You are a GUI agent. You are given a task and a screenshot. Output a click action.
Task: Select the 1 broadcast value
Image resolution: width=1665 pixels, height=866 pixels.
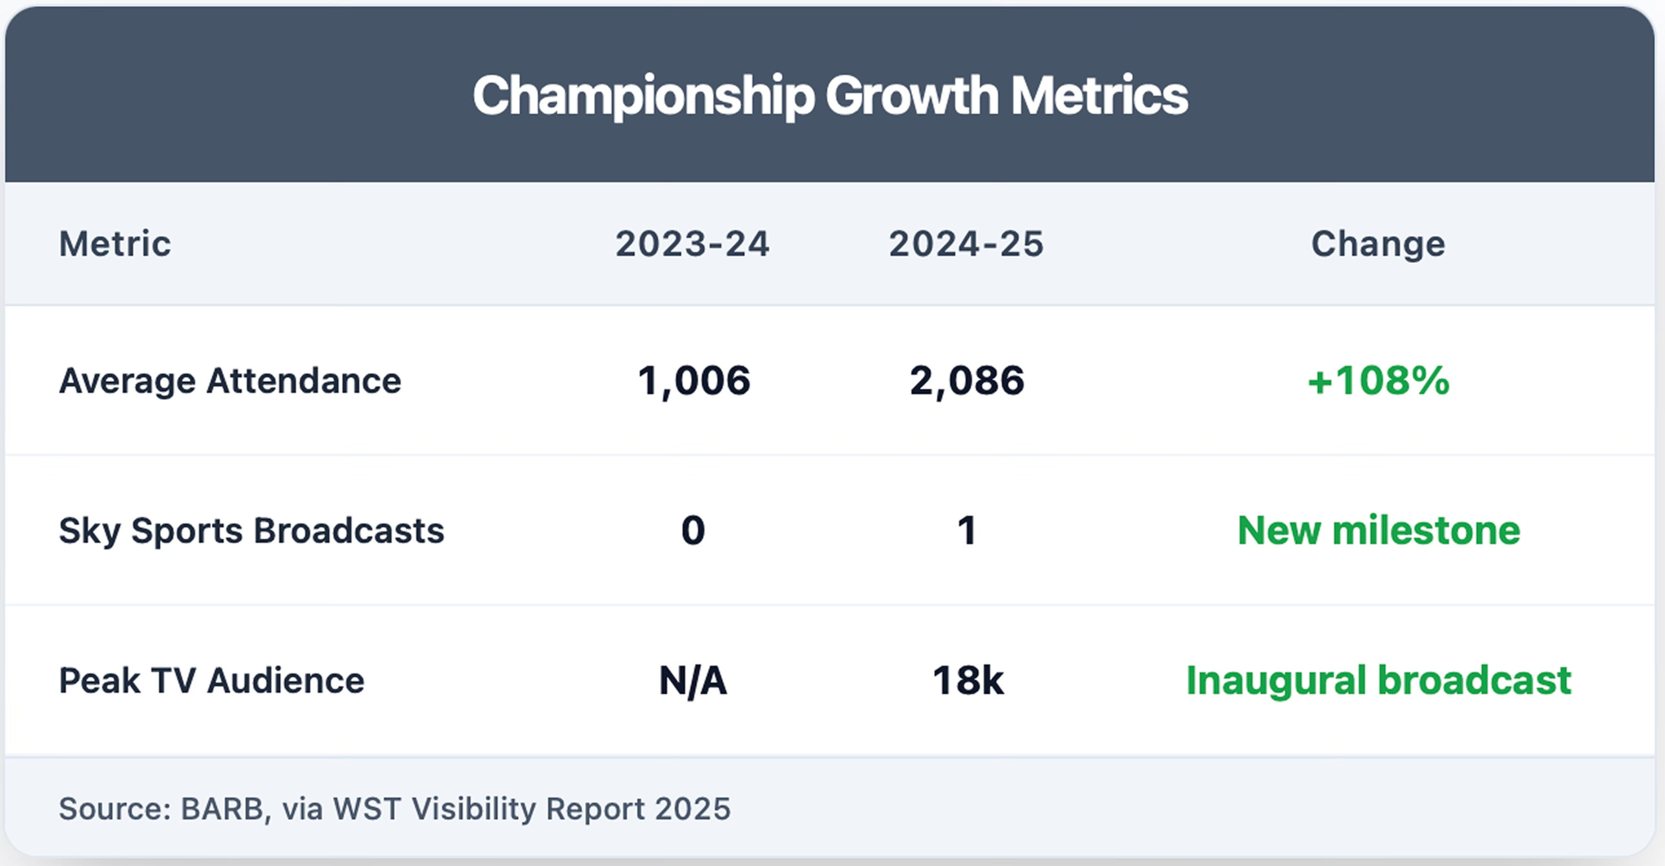click(967, 531)
